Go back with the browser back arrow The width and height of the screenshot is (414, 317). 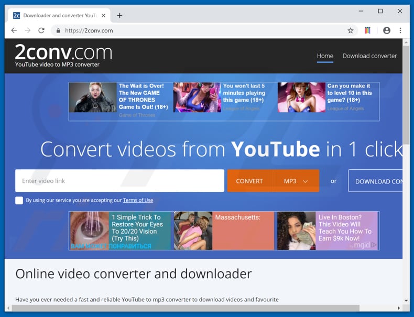pyautogui.click(x=14, y=30)
